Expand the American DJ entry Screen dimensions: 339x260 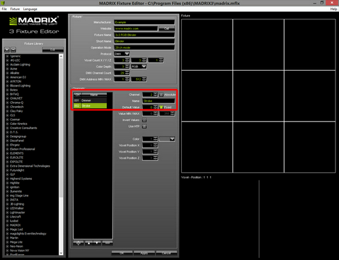click(x=7, y=77)
